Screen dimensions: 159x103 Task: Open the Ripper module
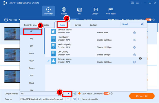[x=64, y=11]
